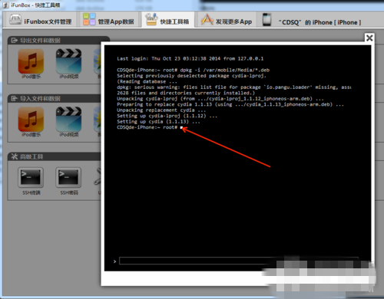Screen dimensions: 384x299
Task: Open the iFunbox文件管理 tab
Action: [40, 20]
